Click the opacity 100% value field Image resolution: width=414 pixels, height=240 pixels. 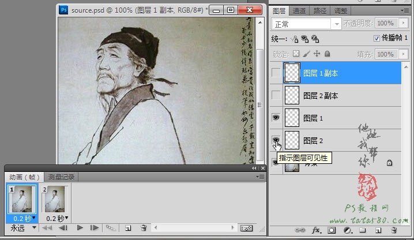[x=387, y=23]
